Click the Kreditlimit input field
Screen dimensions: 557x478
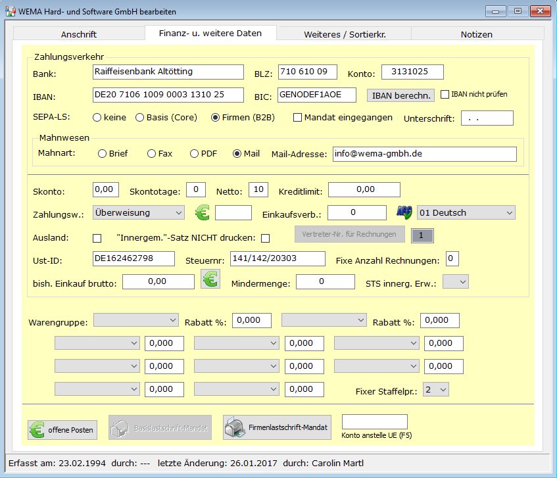click(x=364, y=189)
